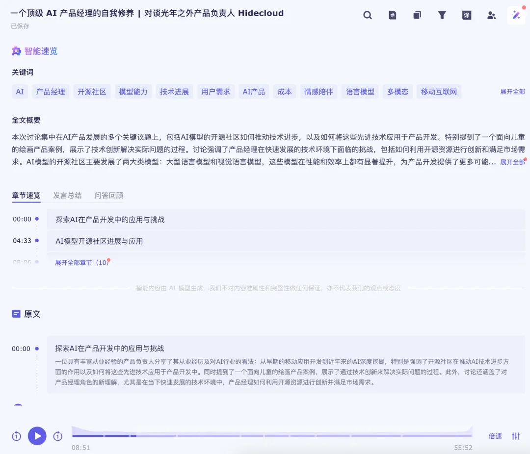This screenshot has height=454, width=530.
Task: Click the 原文 section icon
Action: (x=16, y=314)
